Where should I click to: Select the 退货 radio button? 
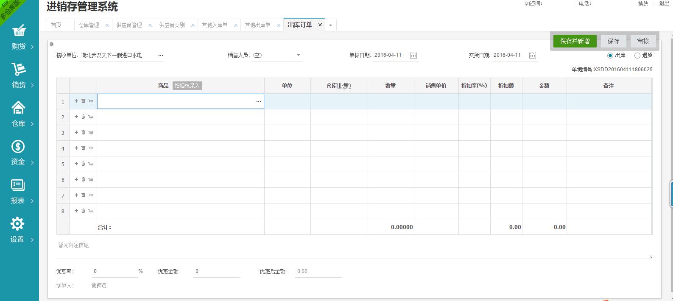(x=637, y=56)
